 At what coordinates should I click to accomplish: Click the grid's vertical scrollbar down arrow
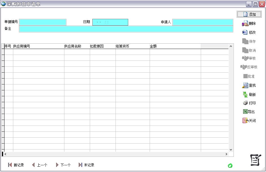(231, 150)
